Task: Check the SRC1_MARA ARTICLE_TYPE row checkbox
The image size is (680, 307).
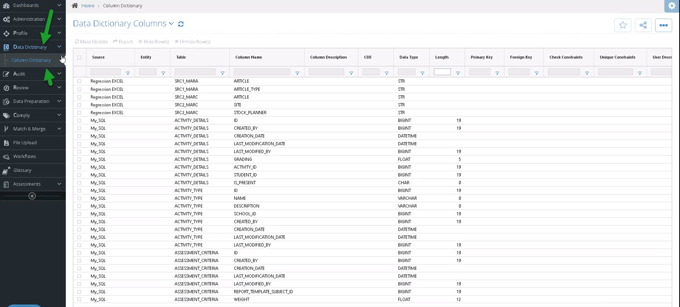Action: [79, 89]
